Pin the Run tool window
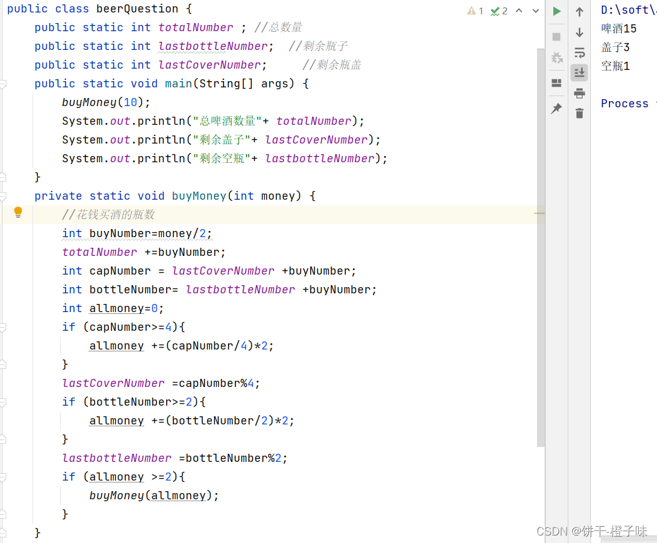 [556, 108]
